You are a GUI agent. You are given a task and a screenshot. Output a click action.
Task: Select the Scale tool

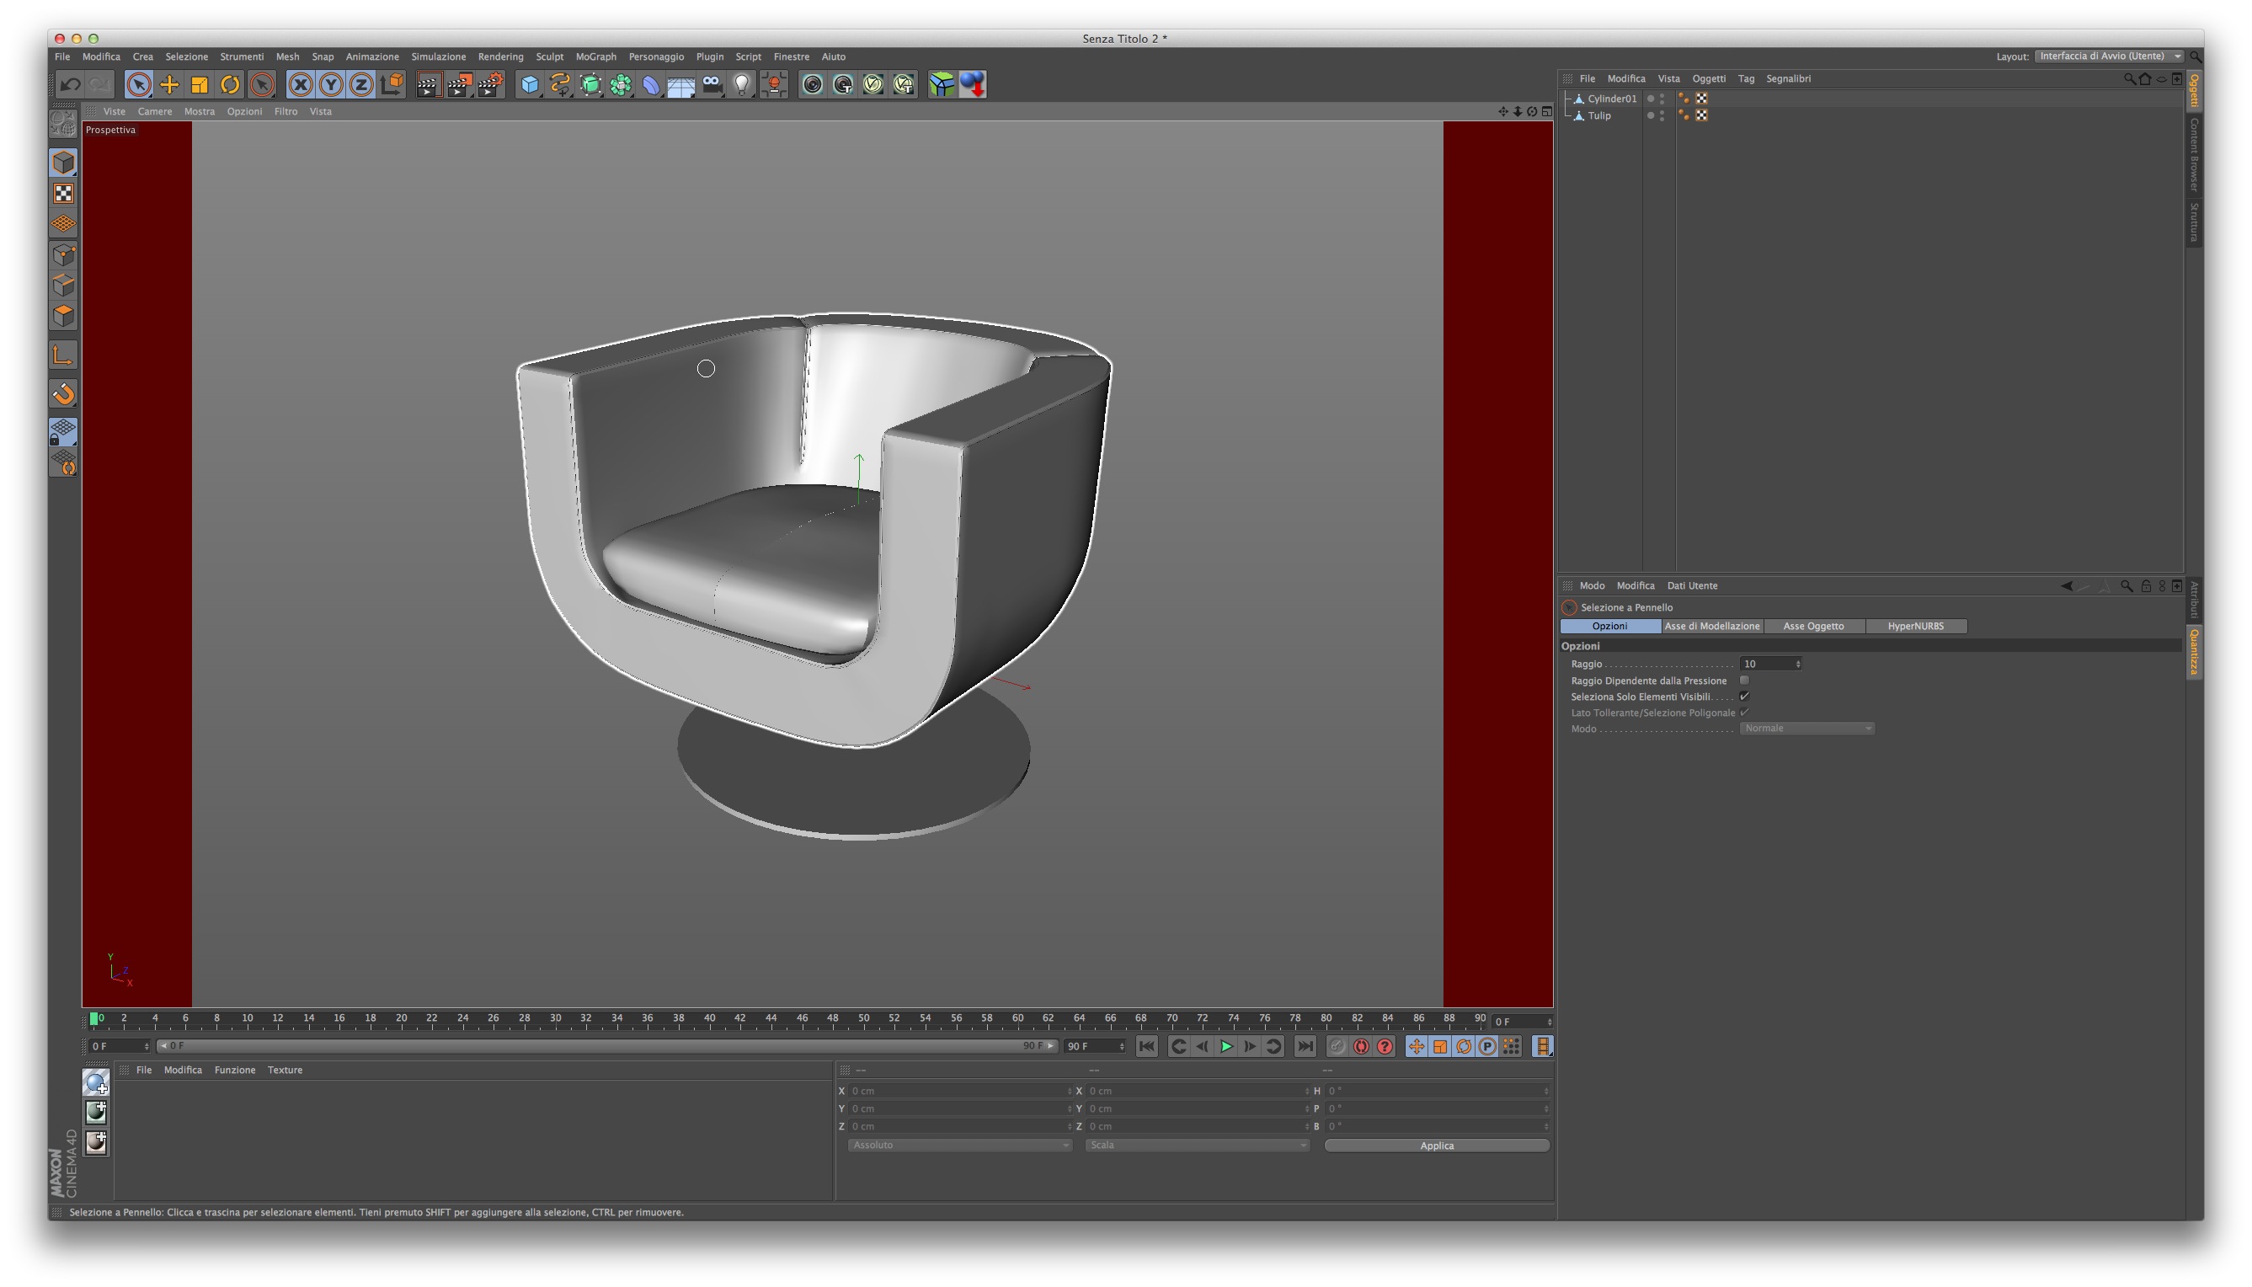(x=200, y=85)
